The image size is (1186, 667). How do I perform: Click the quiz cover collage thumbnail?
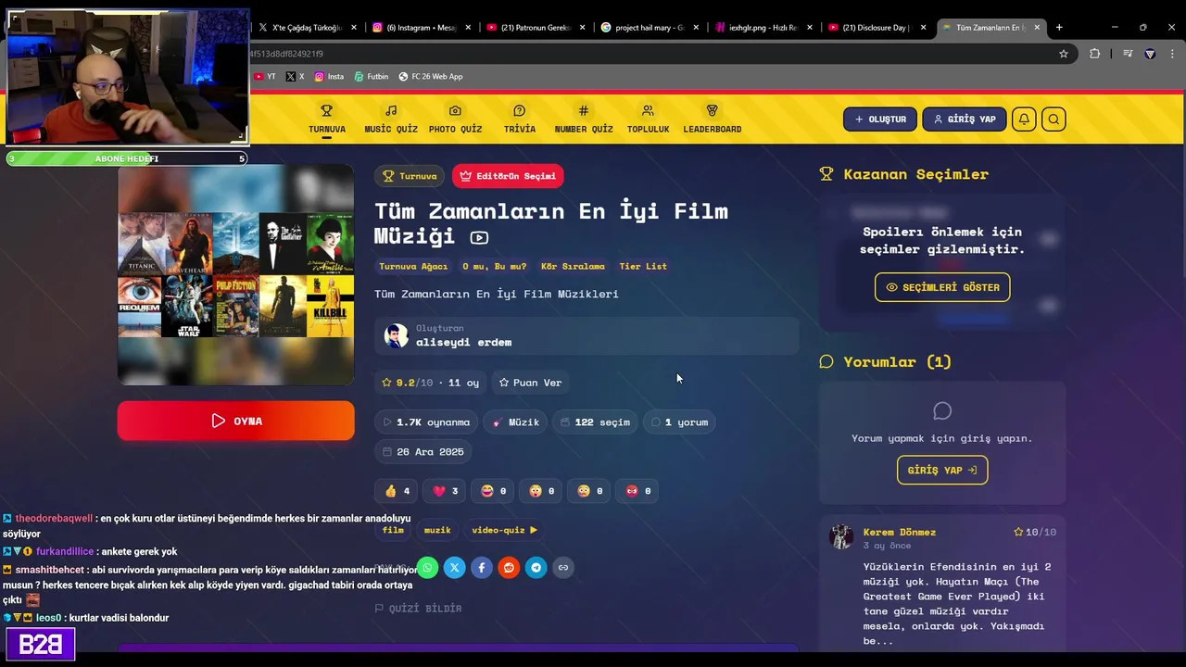[x=235, y=274]
